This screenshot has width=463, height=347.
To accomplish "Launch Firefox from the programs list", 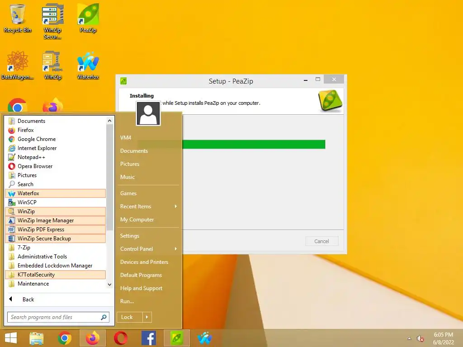I will [x=56, y=130].
